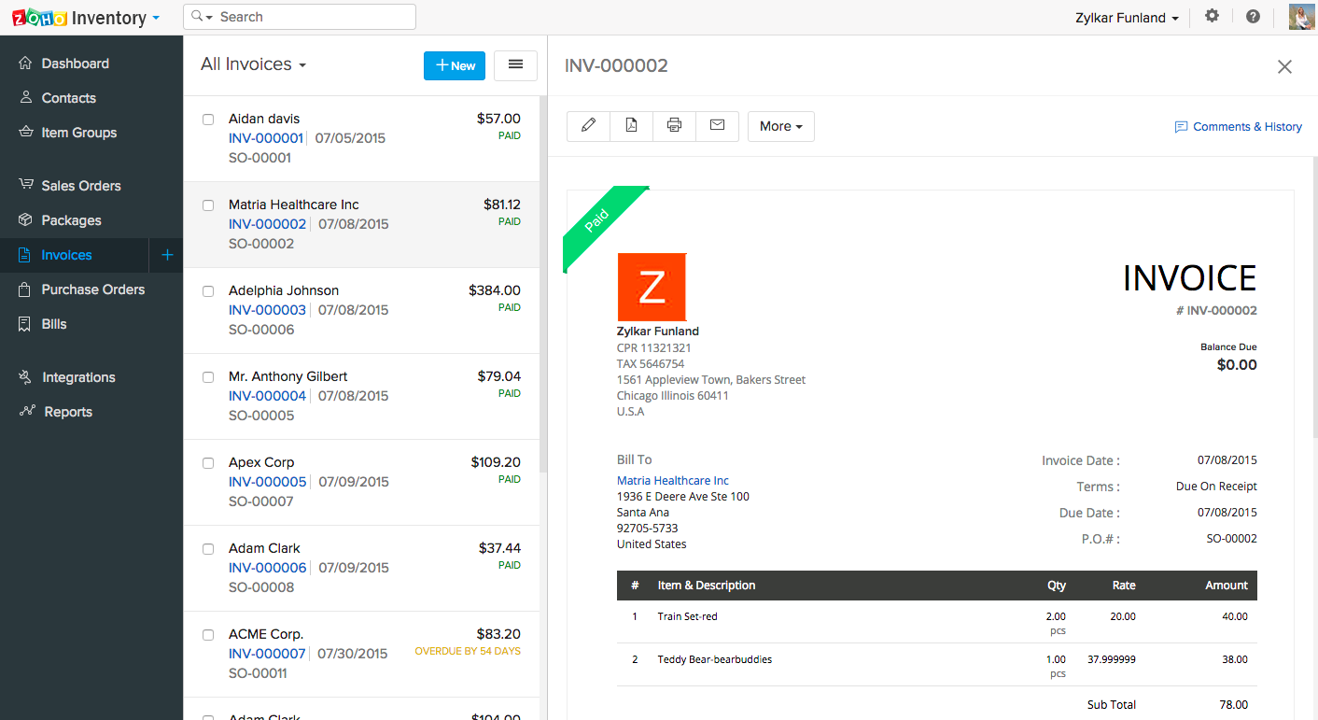Click the invoice list scrollbar
This screenshot has height=720, width=1318.
tap(543, 284)
